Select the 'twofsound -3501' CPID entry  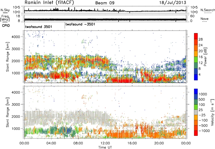pyautogui.click(x=80, y=24)
